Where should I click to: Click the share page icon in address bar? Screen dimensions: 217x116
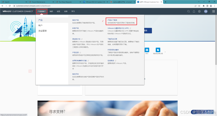coord(195,6)
